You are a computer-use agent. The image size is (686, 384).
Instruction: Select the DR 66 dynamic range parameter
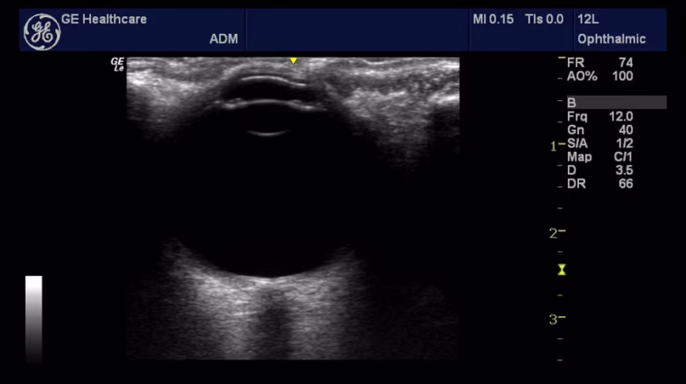point(600,183)
